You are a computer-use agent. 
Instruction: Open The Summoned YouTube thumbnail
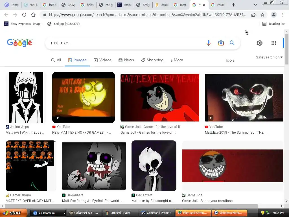[x=244, y=97]
